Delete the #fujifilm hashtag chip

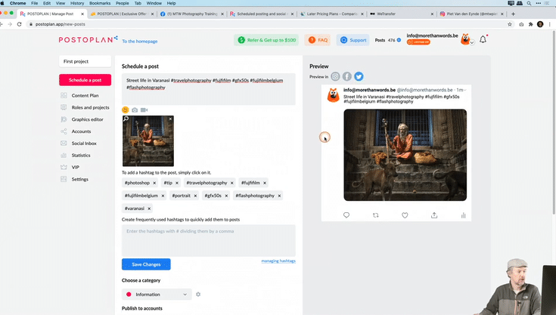[x=265, y=183]
